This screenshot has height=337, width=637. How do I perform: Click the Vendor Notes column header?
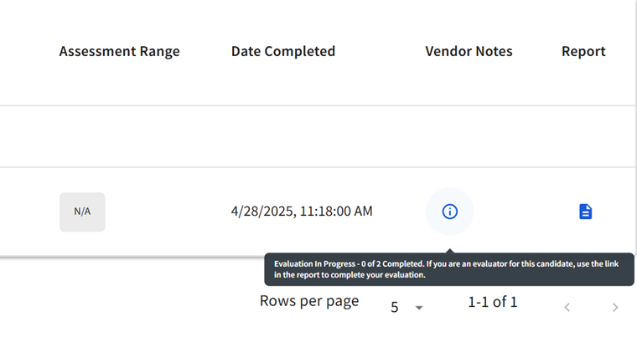(x=469, y=51)
